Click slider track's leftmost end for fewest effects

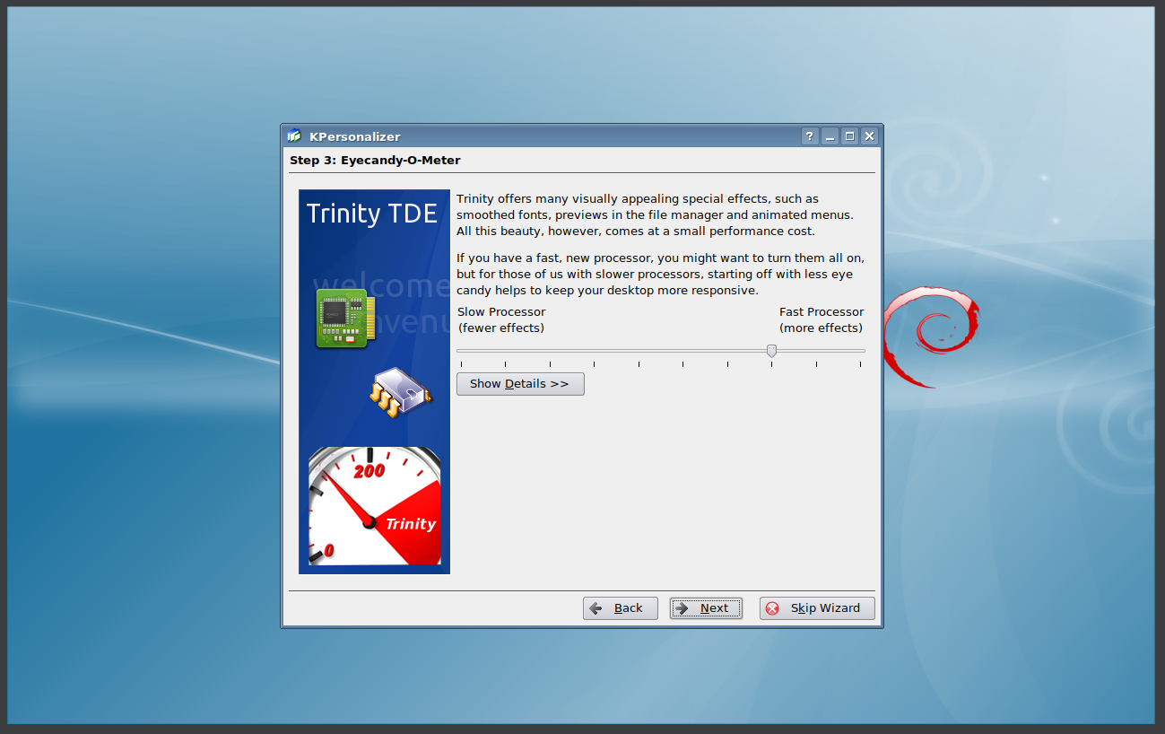[461, 351]
